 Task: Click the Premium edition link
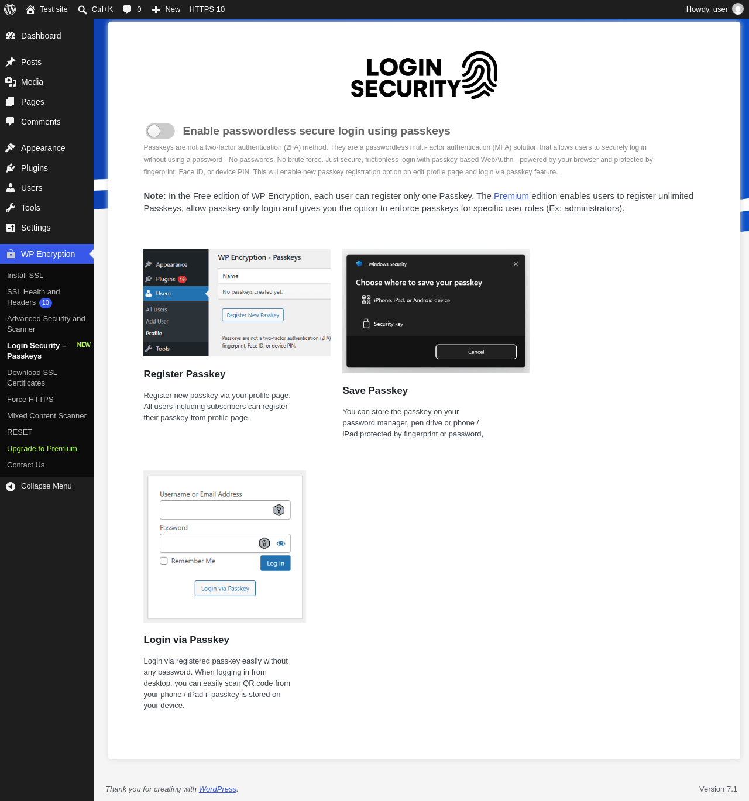click(511, 196)
